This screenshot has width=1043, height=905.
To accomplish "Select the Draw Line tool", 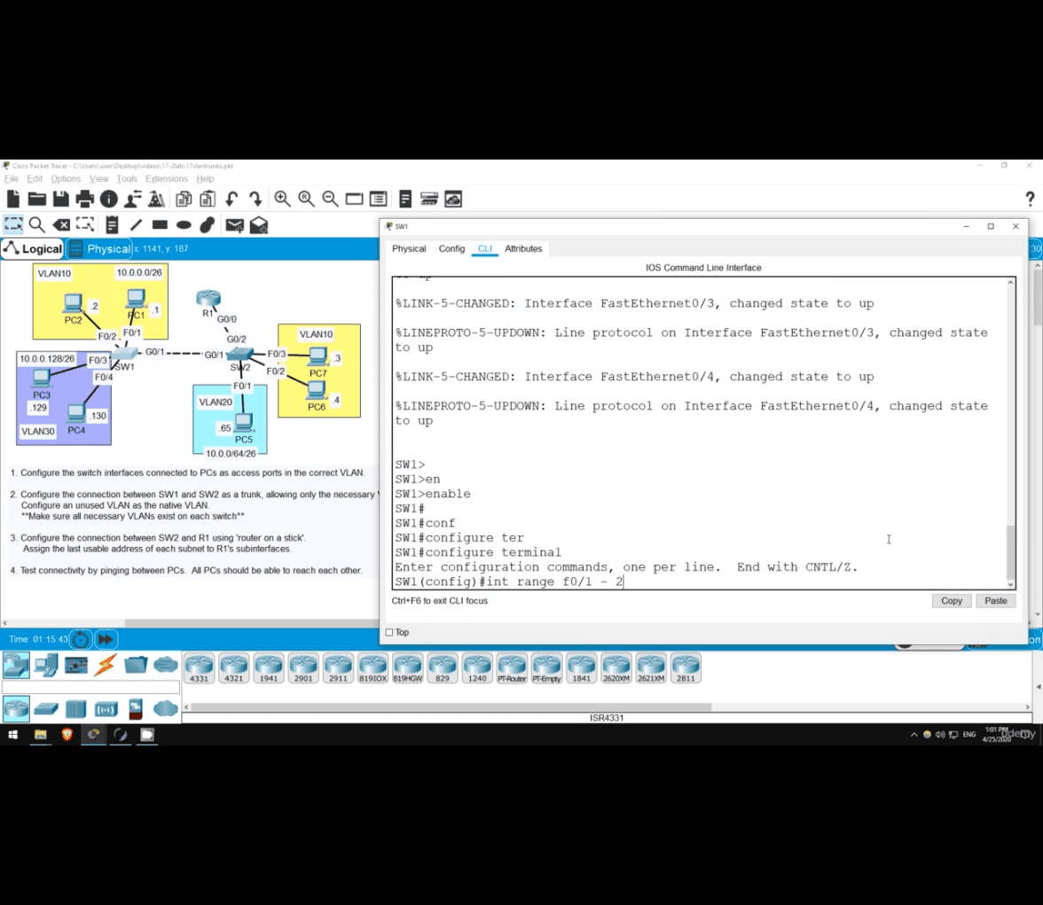I will (x=136, y=225).
